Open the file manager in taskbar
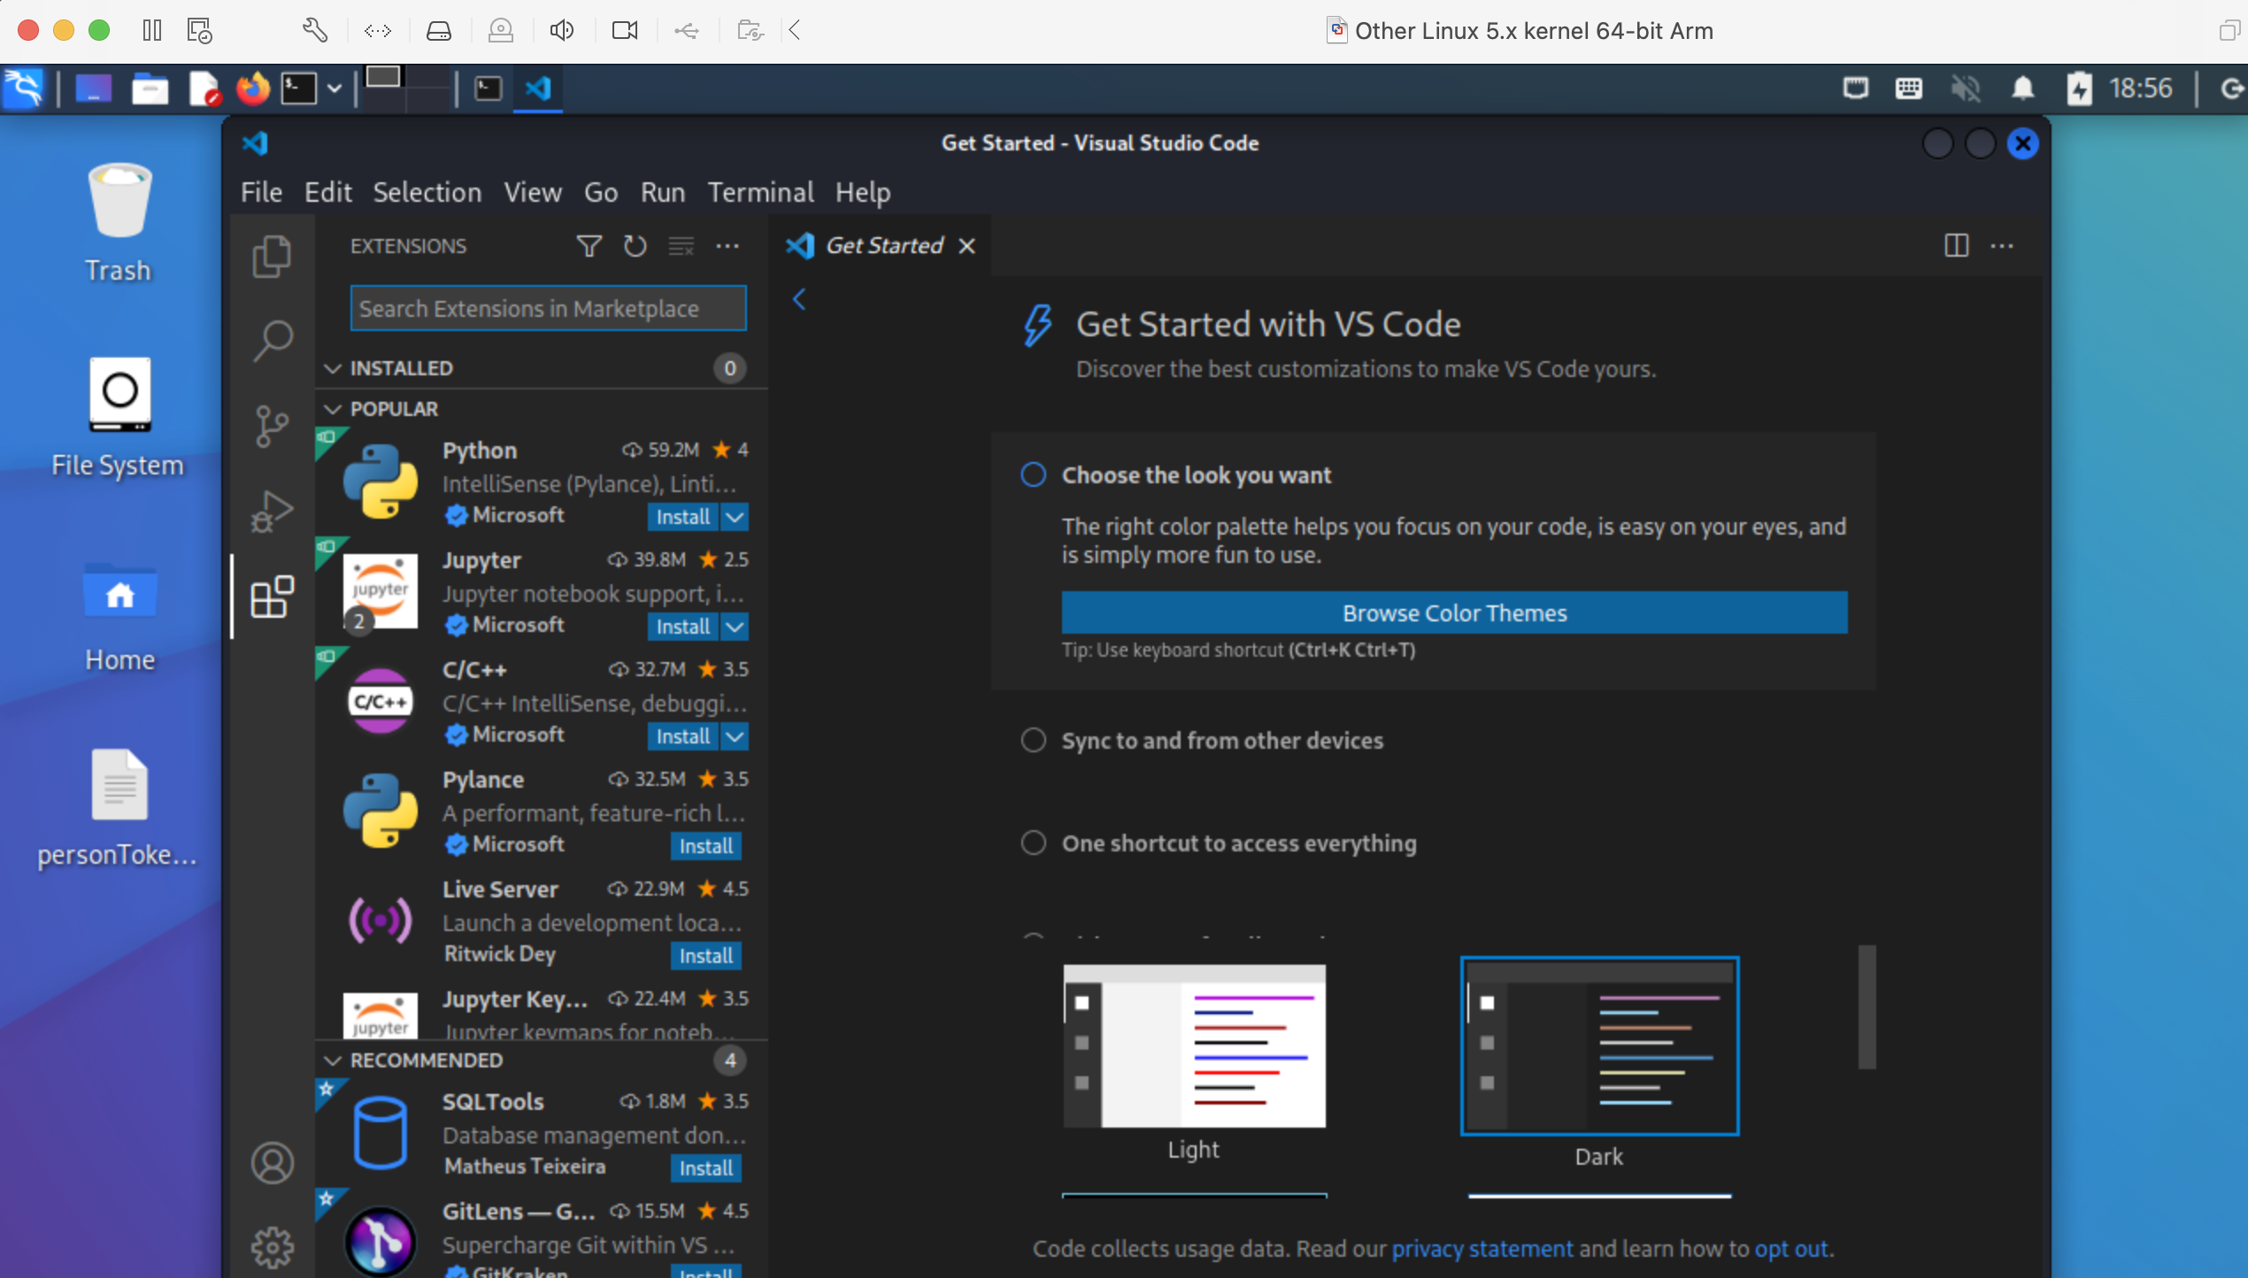Screen dimensions: 2248x1278 pos(150,89)
